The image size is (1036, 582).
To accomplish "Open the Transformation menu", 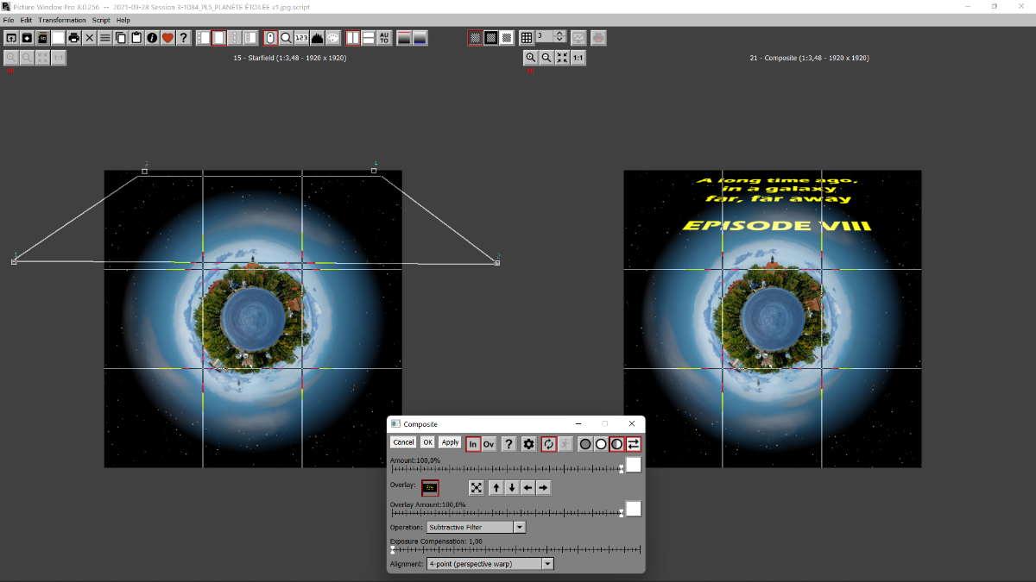I will 62,20.
